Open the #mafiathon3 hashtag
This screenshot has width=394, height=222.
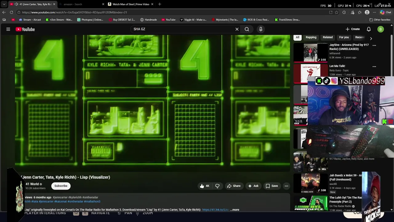(92, 202)
